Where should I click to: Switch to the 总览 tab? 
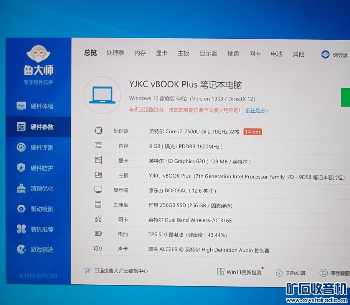(x=91, y=53)
